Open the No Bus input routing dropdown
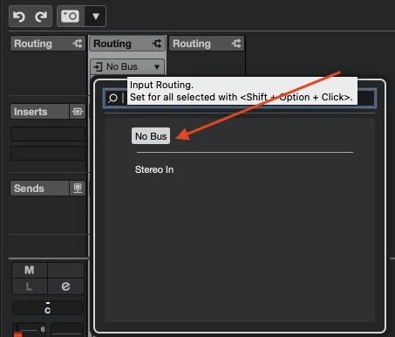This screenshot has height=337, width=395. (x=127, y=66)
